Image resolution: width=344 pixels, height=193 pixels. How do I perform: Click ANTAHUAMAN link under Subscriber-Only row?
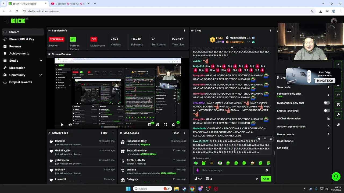(x=148, y=154)
